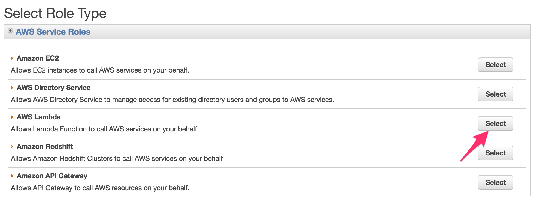Screen dimensions: 534x199
Task: Expand the Amazon EC2 arrow
Action: pos(12,58)
